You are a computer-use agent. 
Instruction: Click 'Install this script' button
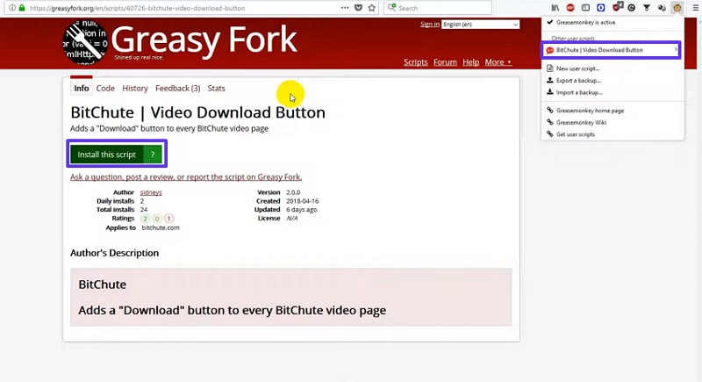[106, 155]
